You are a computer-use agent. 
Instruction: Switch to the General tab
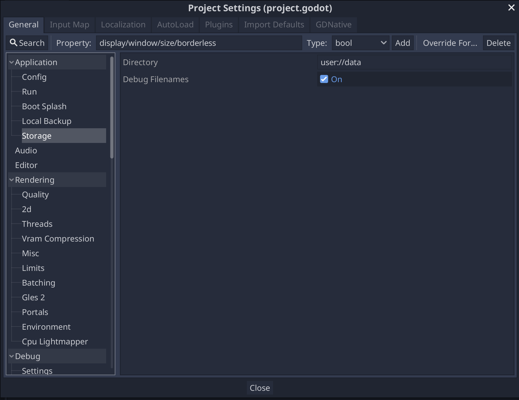(24, 25)
